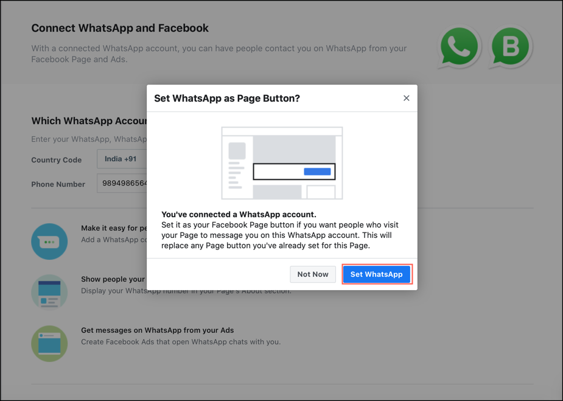Viewport: 563px width, 401px height.
Task: Click the 'Show people your' heading text
Action: pos(113,279)
